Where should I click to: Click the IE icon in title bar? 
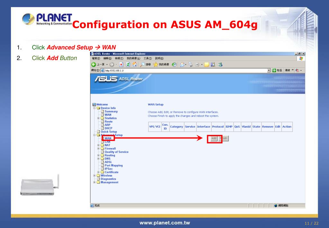92,54
